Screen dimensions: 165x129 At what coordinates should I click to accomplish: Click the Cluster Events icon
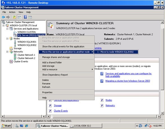(11, 62)
